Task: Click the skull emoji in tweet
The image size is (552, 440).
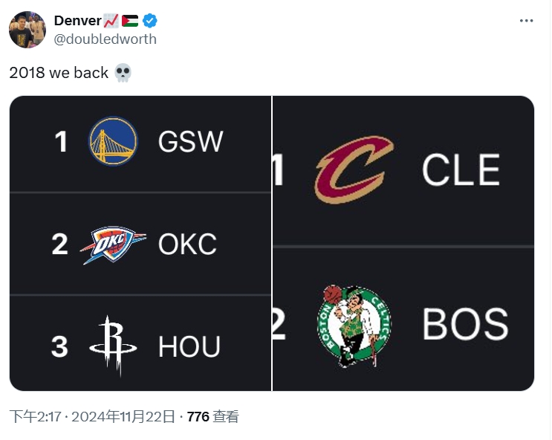Action: click(x=123, y=73)
